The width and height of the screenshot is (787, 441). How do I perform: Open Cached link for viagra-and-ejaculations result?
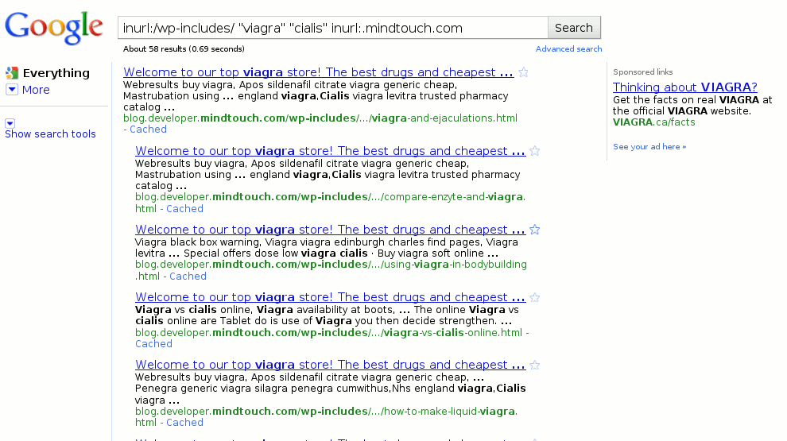pyautogui.click(x=148, y=130)
